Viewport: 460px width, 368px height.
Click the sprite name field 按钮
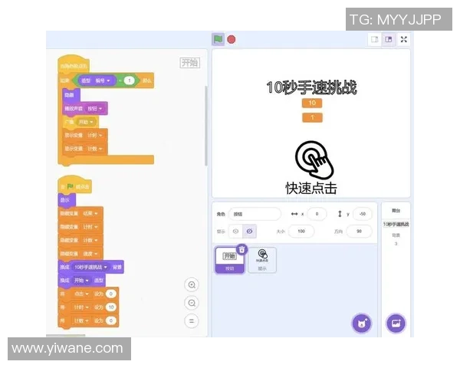pyautogui.click(x=255, y=214)
